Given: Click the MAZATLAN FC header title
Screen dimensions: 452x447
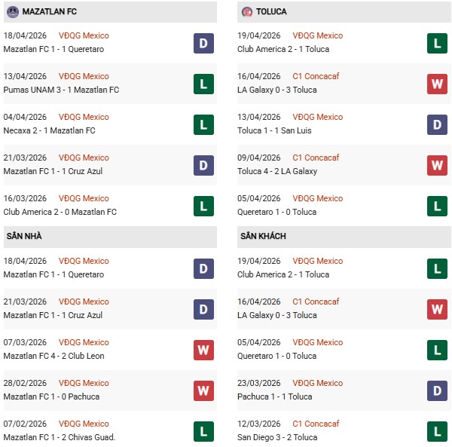Looking at the screenshot, I should pyautogui.click(x=50, y=12).
